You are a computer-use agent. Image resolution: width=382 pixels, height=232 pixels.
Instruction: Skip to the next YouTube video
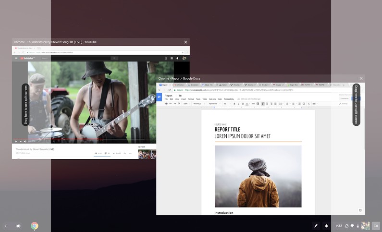coord(21,141)
